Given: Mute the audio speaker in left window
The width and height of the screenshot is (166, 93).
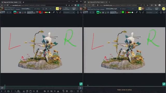Looking at the screenshot, I should tap(71, 91).
